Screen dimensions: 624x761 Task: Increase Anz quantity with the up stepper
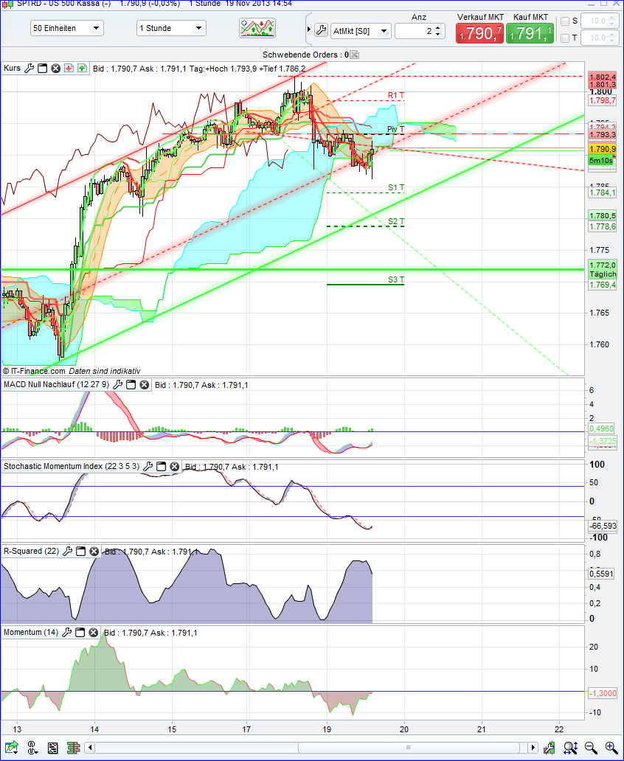[x=438, y=27]
